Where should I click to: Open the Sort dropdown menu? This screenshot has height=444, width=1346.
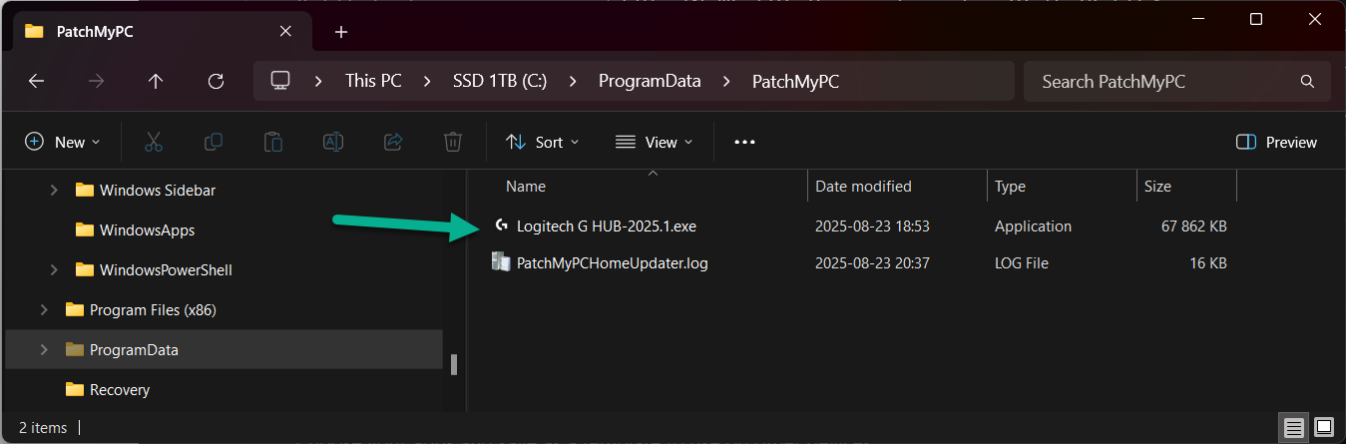pyautogui.click(x=543, y=142)
